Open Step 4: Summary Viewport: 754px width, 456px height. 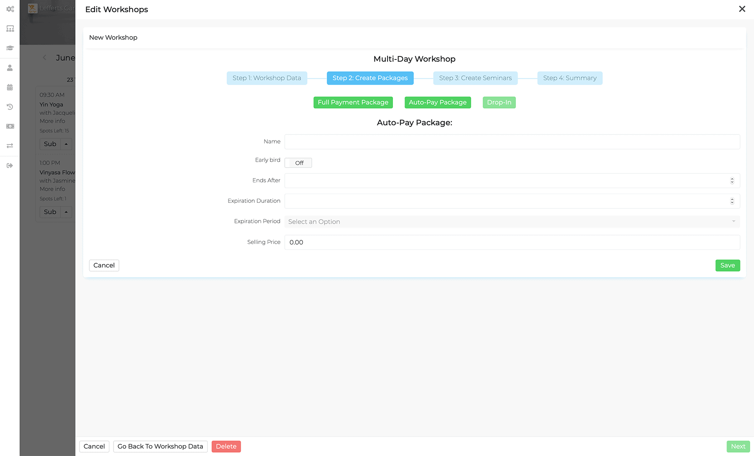click(x=570, y=78)
